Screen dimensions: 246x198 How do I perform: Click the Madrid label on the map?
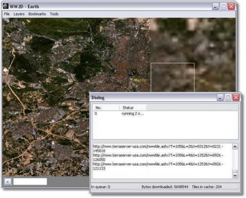click(140, 80)
